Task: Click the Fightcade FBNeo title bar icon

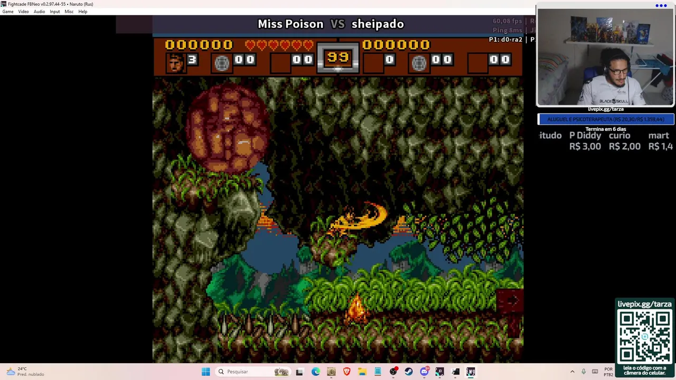Action: [4, 4]
